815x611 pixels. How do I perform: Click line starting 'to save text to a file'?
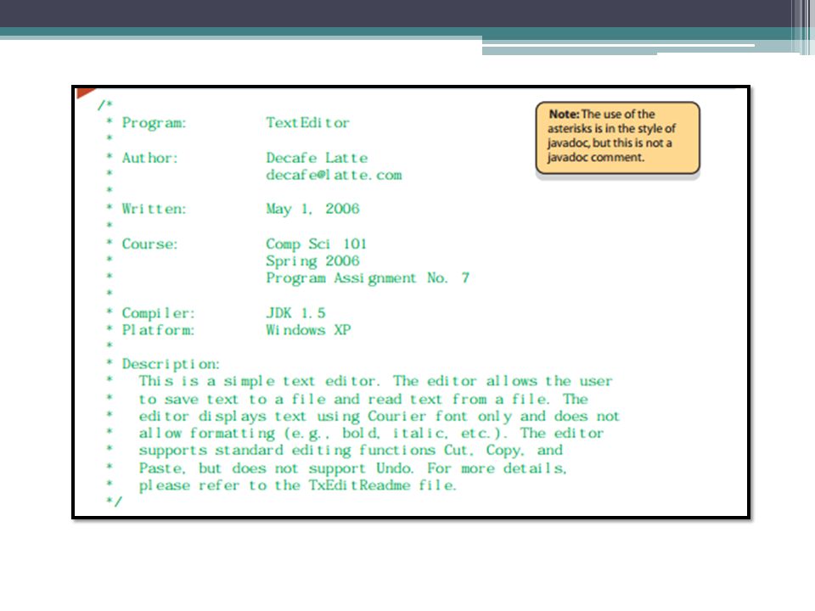pyautogui.click(x=363, y=399)
